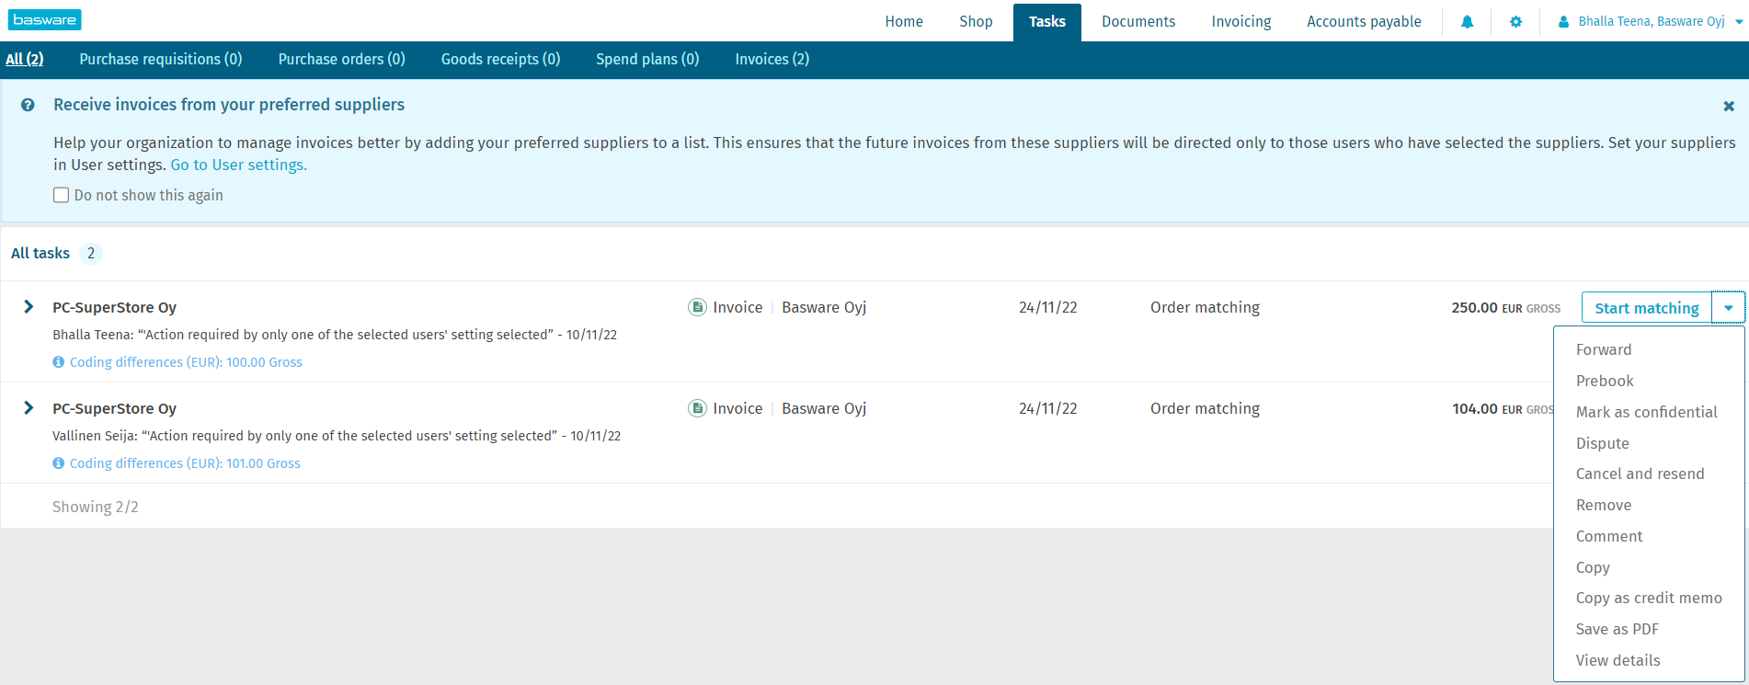Open the settings gear icon

pyautogui.click(x=1515, y=22)
